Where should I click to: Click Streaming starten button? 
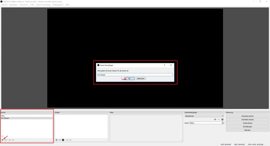[247, 116]
